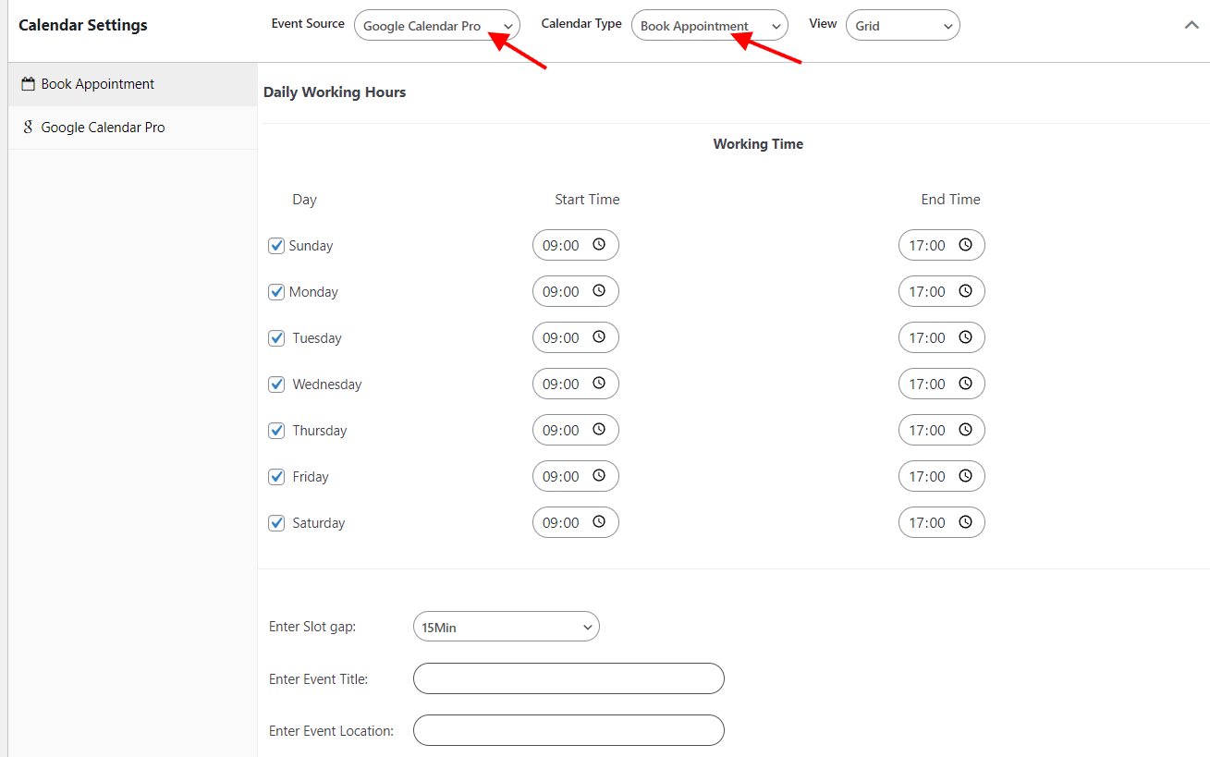Switch to the Google Calendar Pro tab
The image size is (1210, 757).
coord(103,128)
